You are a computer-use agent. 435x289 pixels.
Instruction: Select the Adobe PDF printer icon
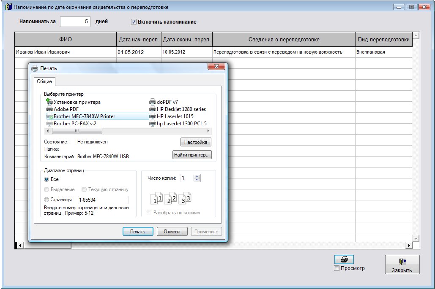point(49,109)
